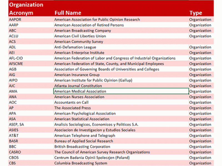Viewport: 222px width, 166px height.
Task: Click the ASIES acronym cell
Action: tap(31, 130)
